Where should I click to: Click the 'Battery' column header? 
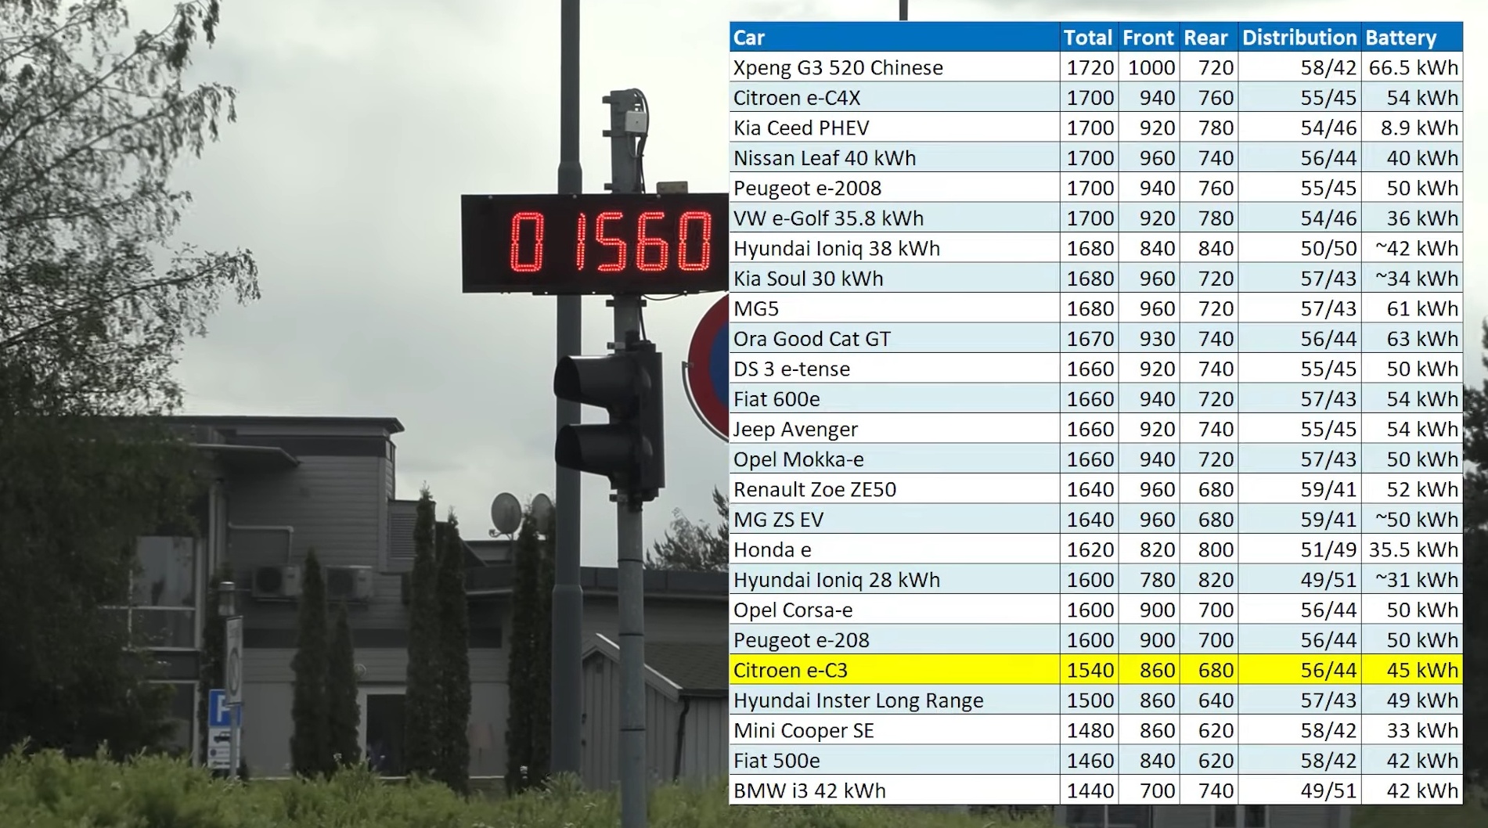tap(1411, 37)
